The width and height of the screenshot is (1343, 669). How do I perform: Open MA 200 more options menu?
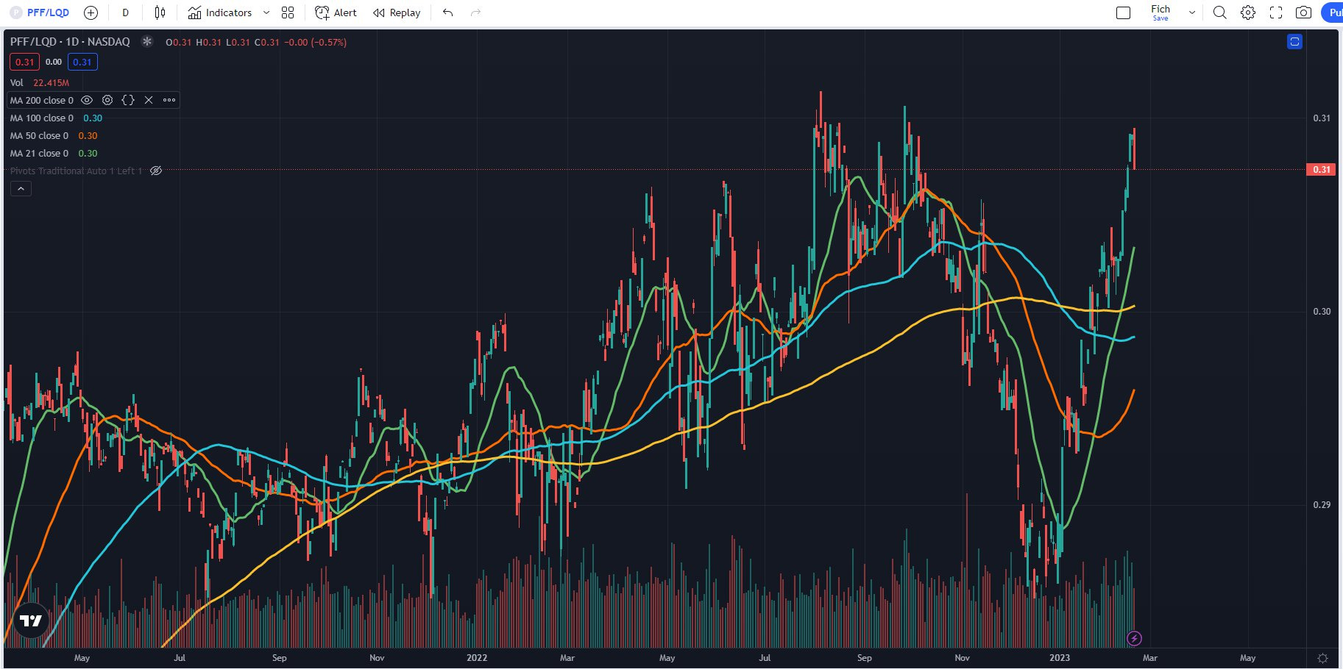click(169, 100)
